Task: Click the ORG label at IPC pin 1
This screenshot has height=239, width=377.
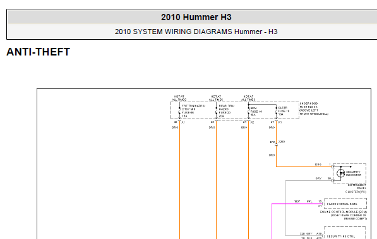Action: (318, 165)
